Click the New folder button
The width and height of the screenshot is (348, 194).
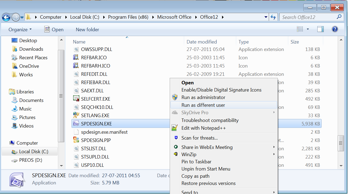[x=88, y=29]
